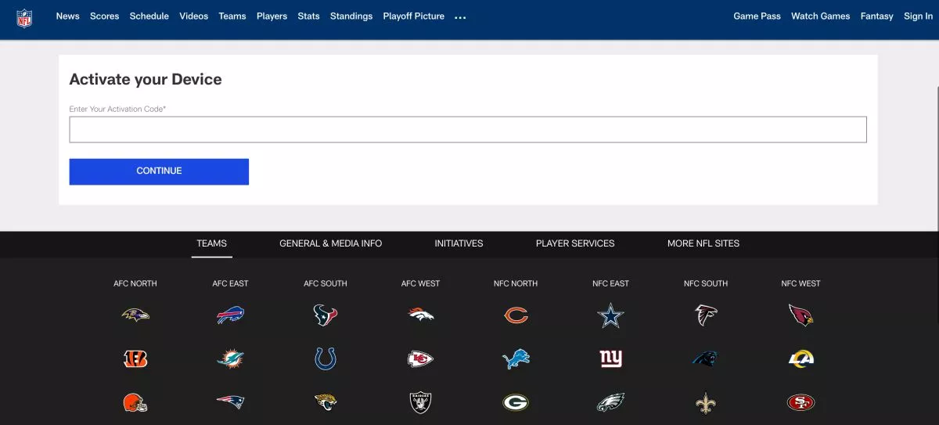The width and height of the screenshot is (939, 425).
Task: Open the Players page
Action: click(272, 16)
